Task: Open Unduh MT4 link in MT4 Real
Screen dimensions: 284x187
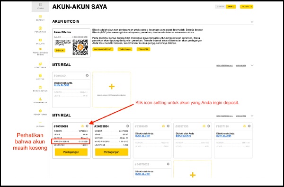Action: [x=241, y=116]
